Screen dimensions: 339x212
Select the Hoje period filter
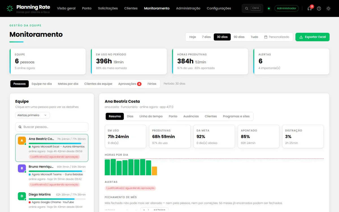(x=193, y=37)
